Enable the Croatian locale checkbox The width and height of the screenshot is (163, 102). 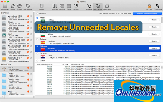pyautogui.click(x=37, y=54)
